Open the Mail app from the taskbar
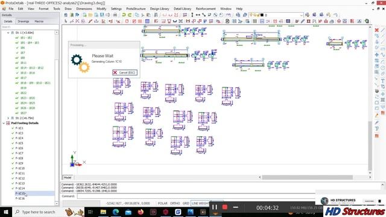The width and height of the screenshot is (386, 217). click(x=128, y=212)
